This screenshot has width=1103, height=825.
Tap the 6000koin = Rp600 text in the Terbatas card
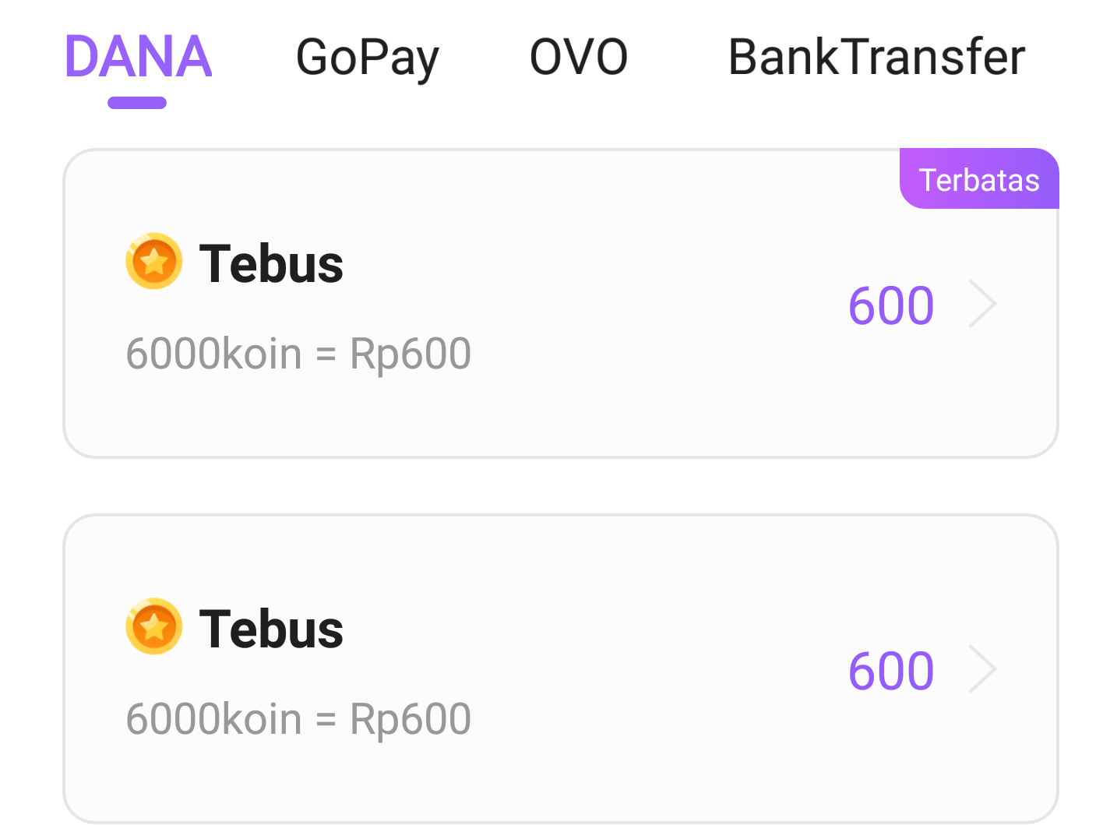click(298, 354)
